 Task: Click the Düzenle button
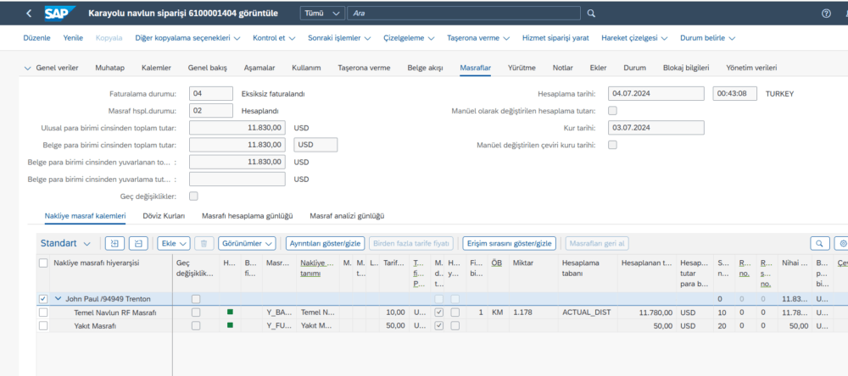click(36, 38)
